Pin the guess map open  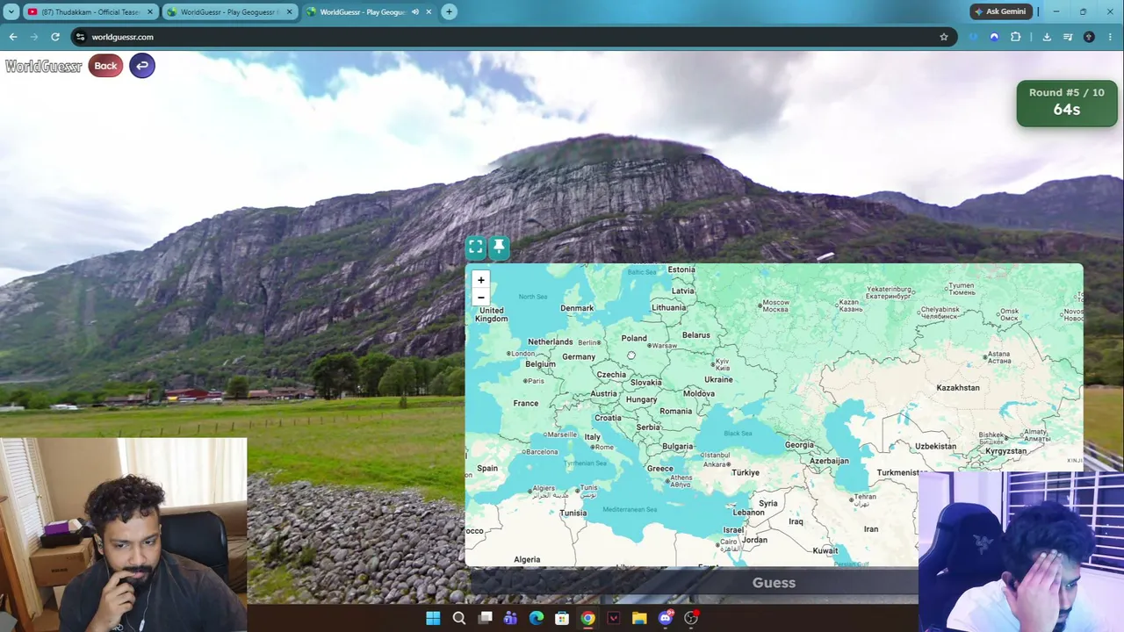click(x=499, y=248)
